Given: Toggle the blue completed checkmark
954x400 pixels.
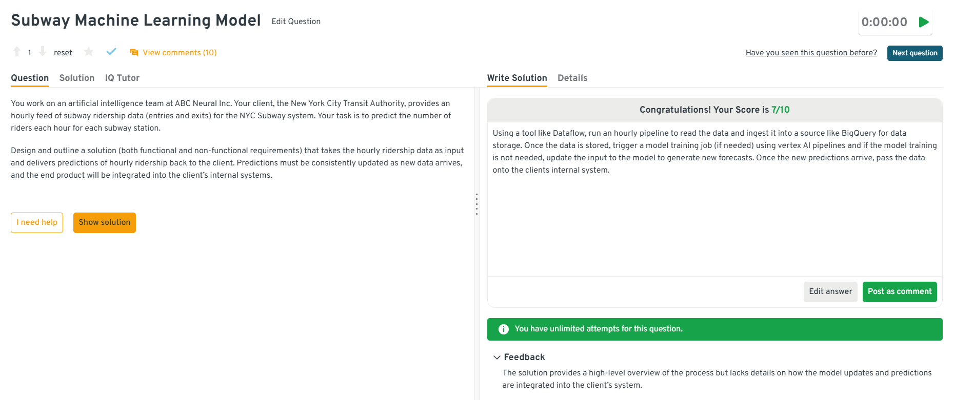Looking at the screenshot, I should pos(111,52).
